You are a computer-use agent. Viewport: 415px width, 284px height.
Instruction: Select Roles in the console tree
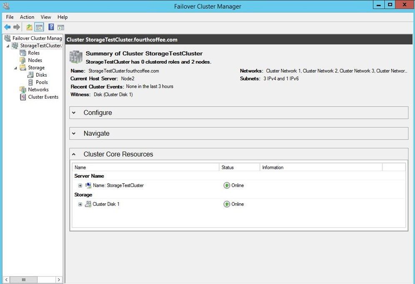click(34, 53)
